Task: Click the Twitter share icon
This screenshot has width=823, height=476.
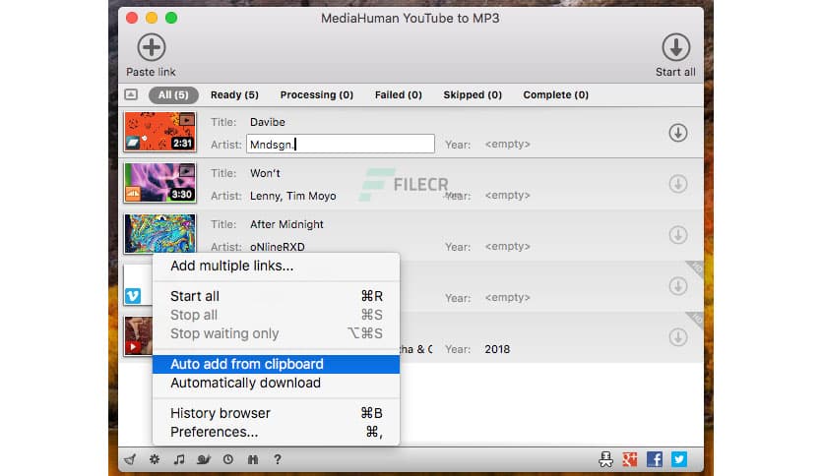Action: pyautogui.click(x=678, y=459)
